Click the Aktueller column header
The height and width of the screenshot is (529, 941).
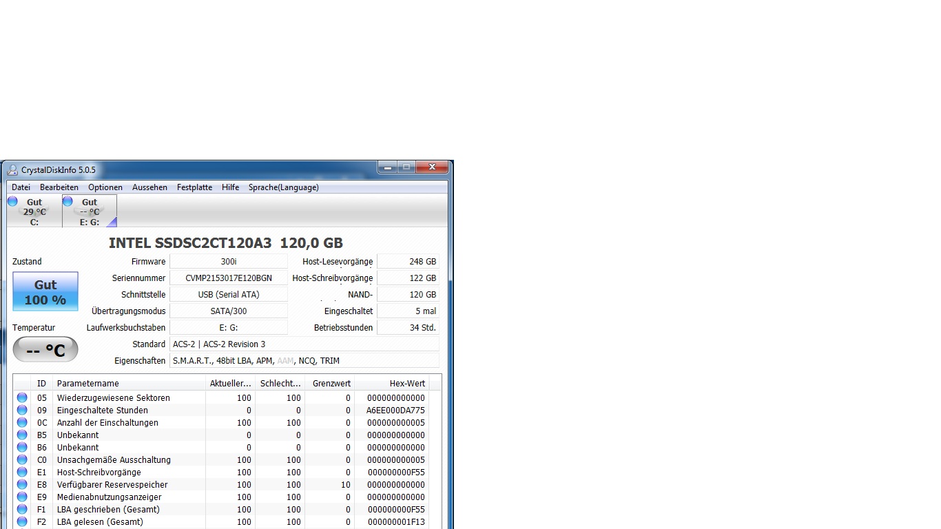(230, 384)
